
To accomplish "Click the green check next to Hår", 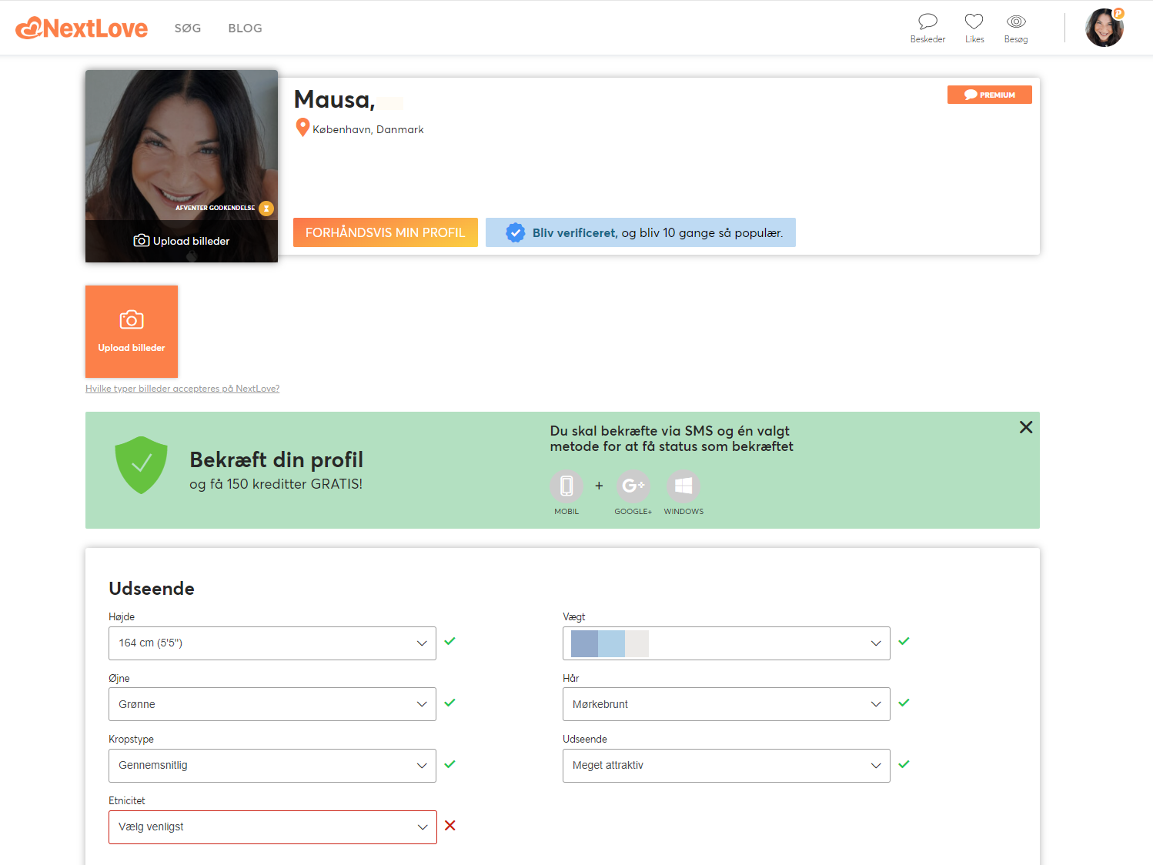I will 904,703.
